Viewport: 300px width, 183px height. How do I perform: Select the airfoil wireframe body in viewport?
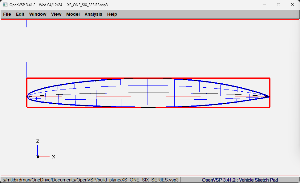(x=148, y=93)
